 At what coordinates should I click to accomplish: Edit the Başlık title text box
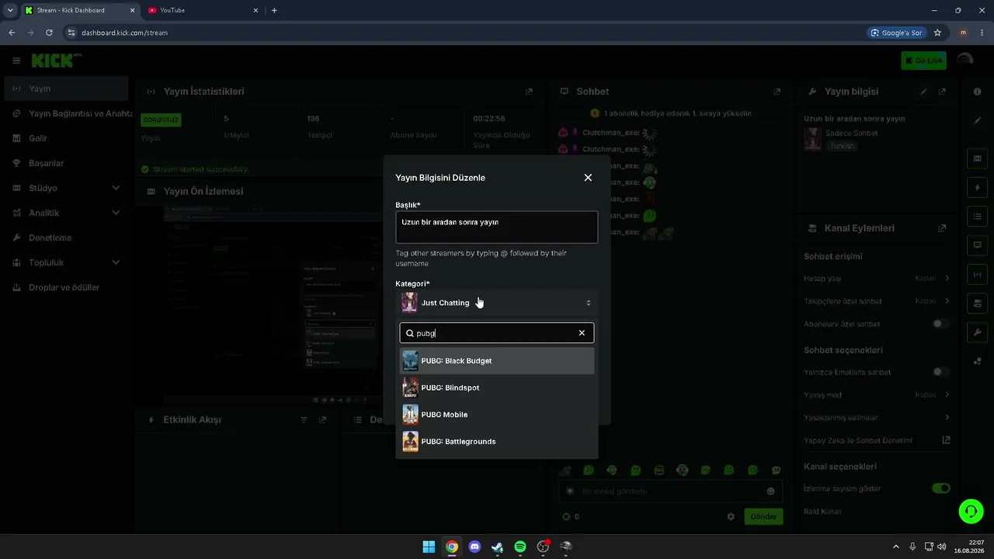[x=497, y=227]
